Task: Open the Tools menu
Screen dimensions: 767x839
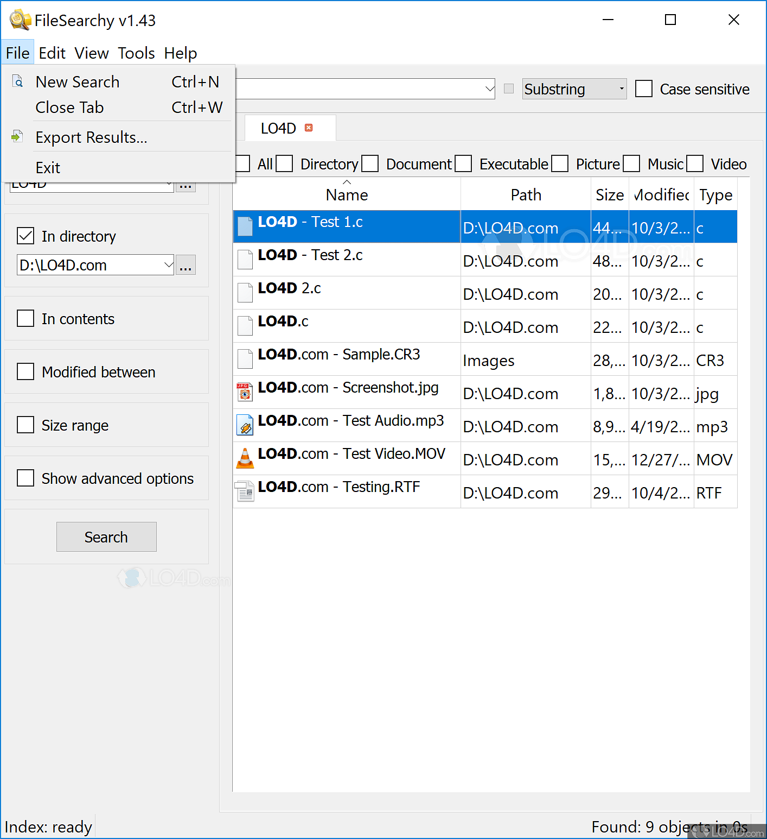Action: (136, 53)
